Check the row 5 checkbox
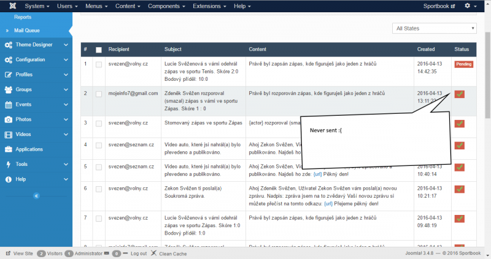Viewport: 491px width, 259px height. (x=99, y=167)
